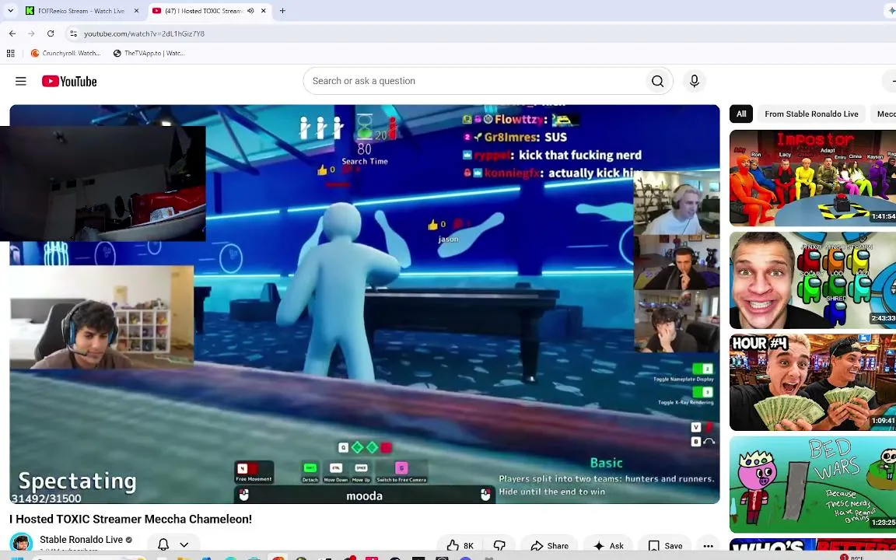Image resolution: width=896 pixels, height=560 pixels.
Task: Click the Flowttzy chat username
Action: point(518,120)
